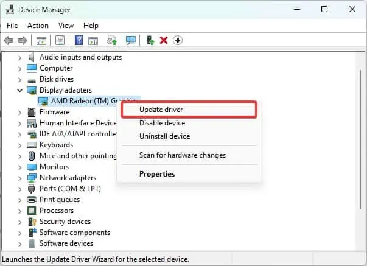
Task: Open the File menu
Action: [x=12, y=26]
